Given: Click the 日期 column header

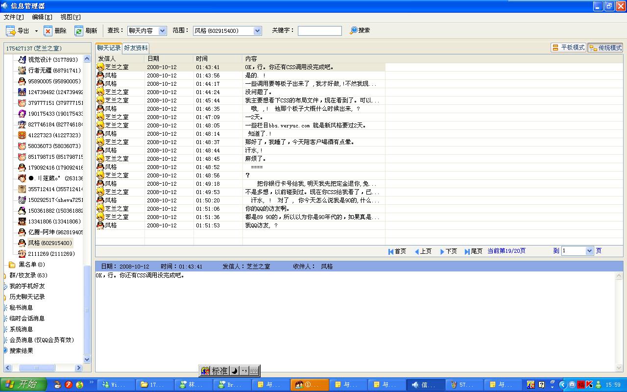Looking at the screenshot, I should pyautogui.click(x=169, y=59).
